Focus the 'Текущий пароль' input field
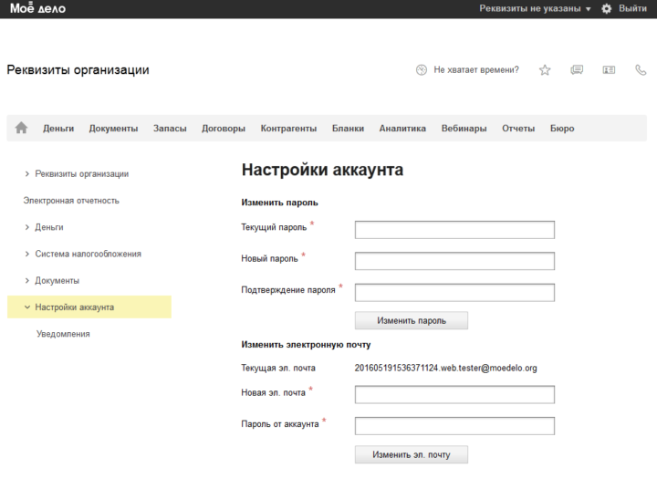Image resolution: width=657 pixels, height=489 pixels. [x=454, y=230]
